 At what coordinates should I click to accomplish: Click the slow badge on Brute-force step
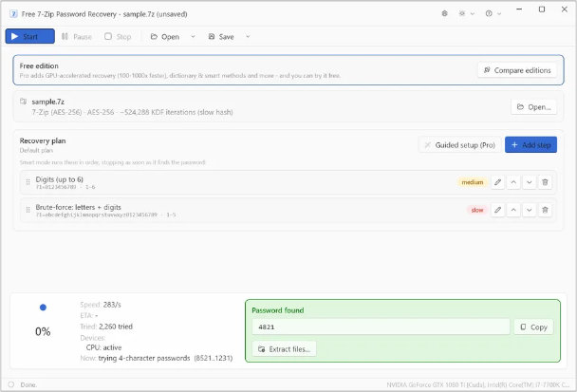[x=477, y=210]
